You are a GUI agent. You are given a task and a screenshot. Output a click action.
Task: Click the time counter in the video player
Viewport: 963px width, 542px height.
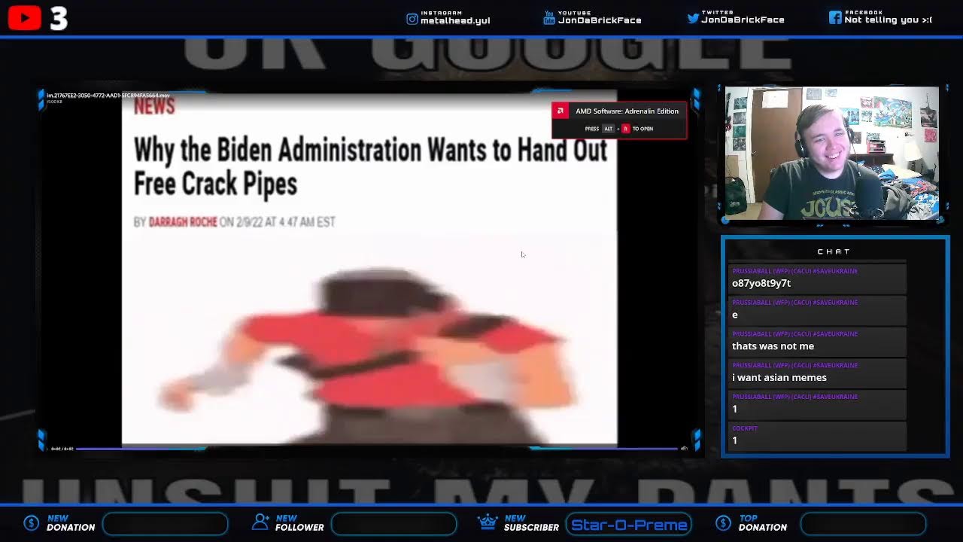point(62,449)
